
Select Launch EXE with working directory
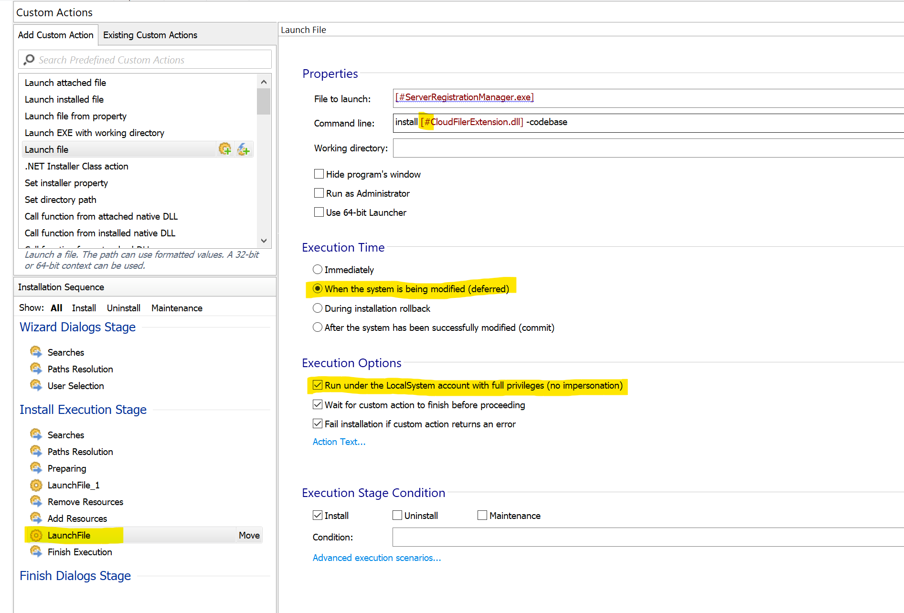(95, 133)
